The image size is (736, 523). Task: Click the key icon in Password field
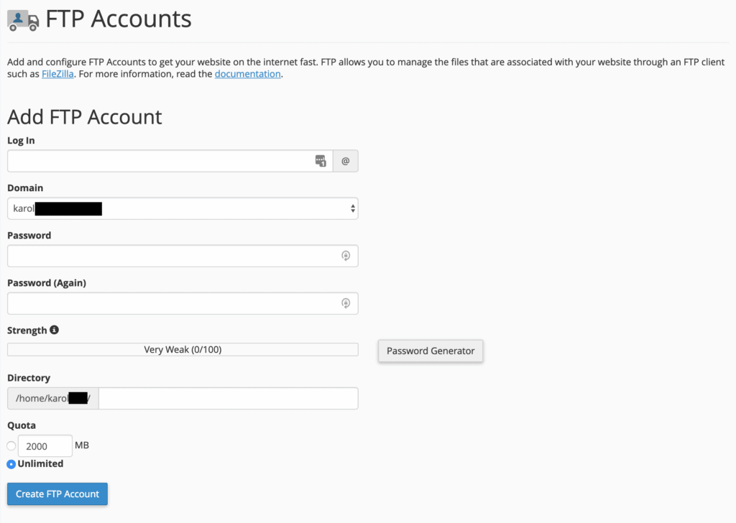tap(346, 256)
